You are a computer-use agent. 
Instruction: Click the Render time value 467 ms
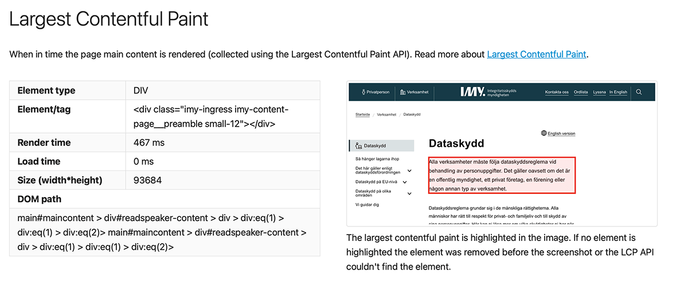(x=149, y=143)
